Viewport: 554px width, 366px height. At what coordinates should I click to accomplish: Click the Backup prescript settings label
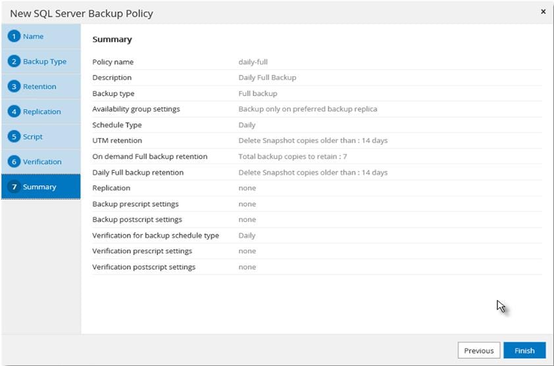(136, 204)
